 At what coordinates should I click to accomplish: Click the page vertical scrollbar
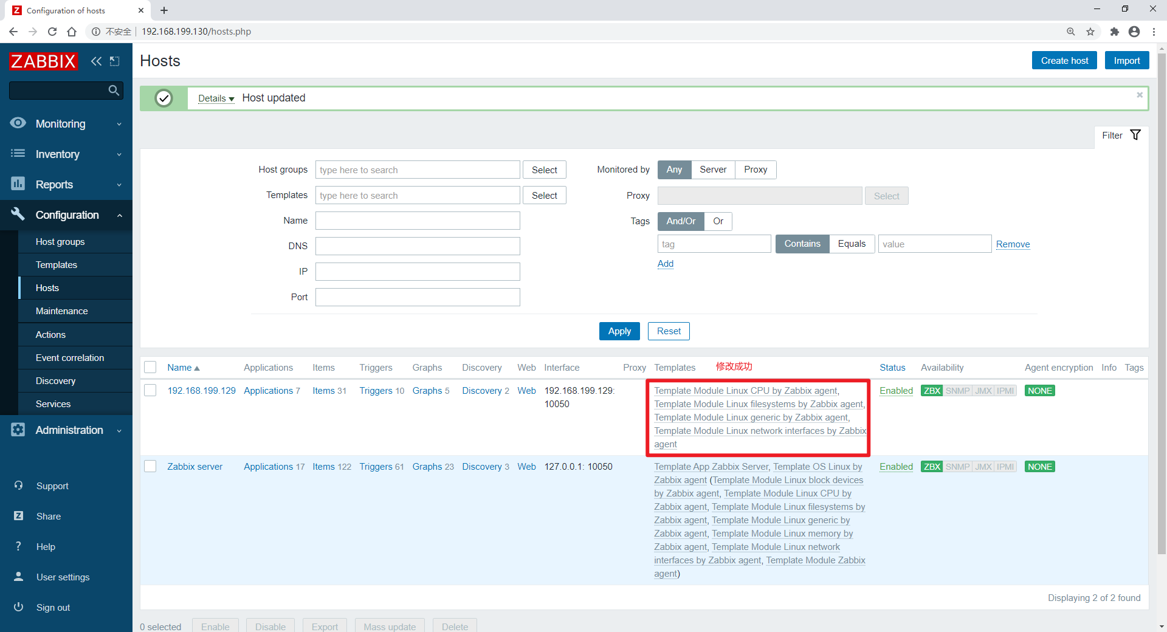[x=1162, y=304]
